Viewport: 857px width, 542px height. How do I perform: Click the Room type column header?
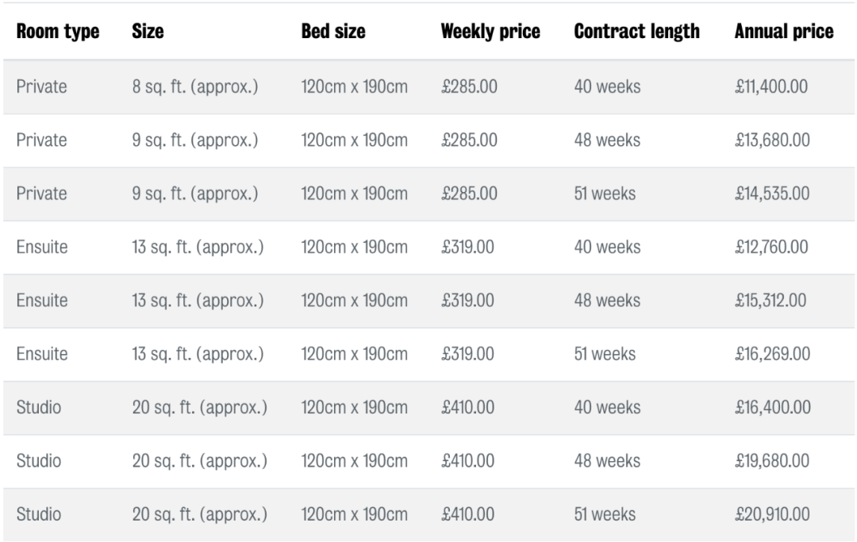(x=58, y=33)
